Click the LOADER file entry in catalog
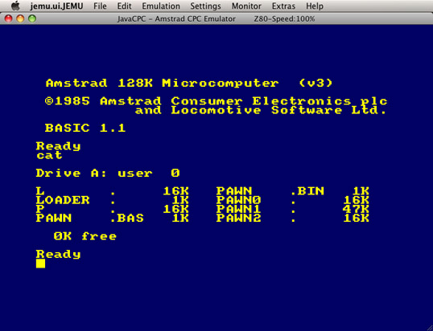 (x=113, y=200)
